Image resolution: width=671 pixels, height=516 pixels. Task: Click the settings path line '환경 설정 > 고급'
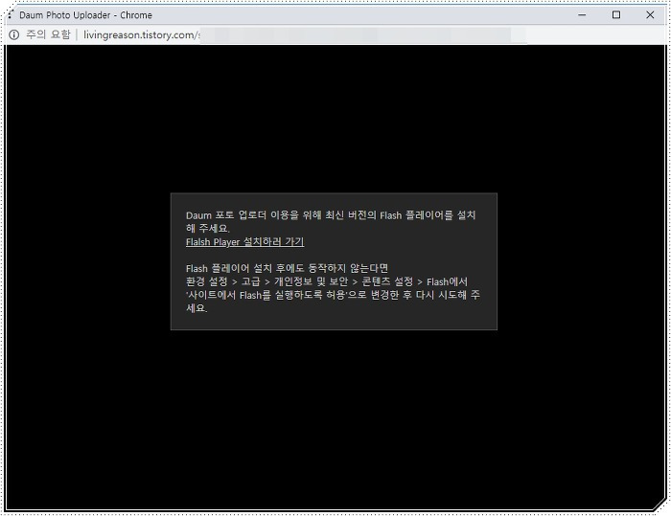click(x=327, y=281)
